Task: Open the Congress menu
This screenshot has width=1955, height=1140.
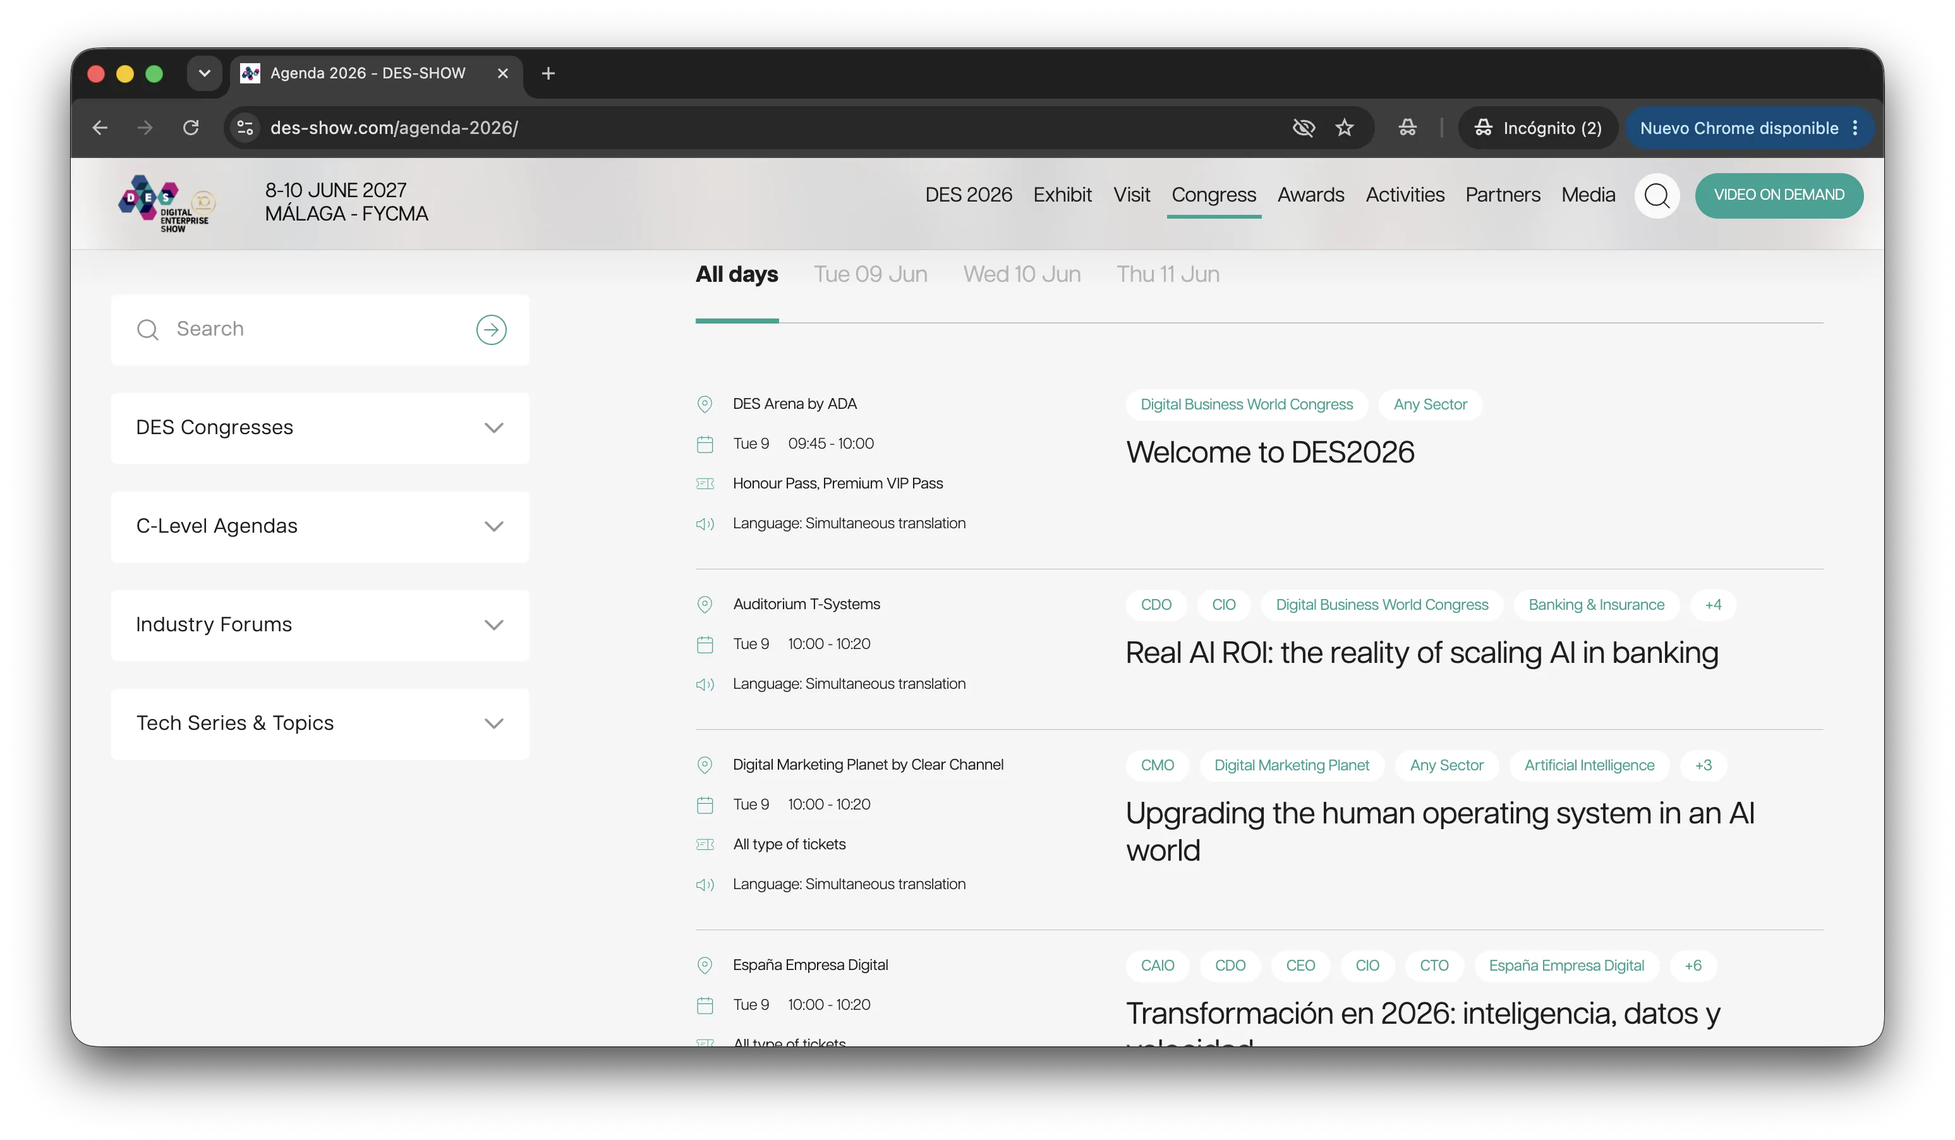Action: pyautogui.click(x=1214, y=195)
